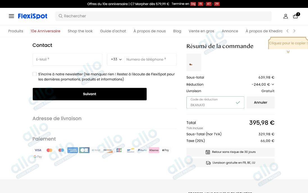308x193 pixels.
Task: Click the Maestro payment icon
Action: point(61,150)
